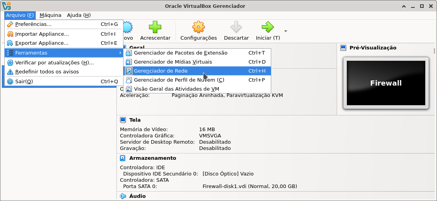
Task: Select Importar Appliance menu entry
Action: 42,34
